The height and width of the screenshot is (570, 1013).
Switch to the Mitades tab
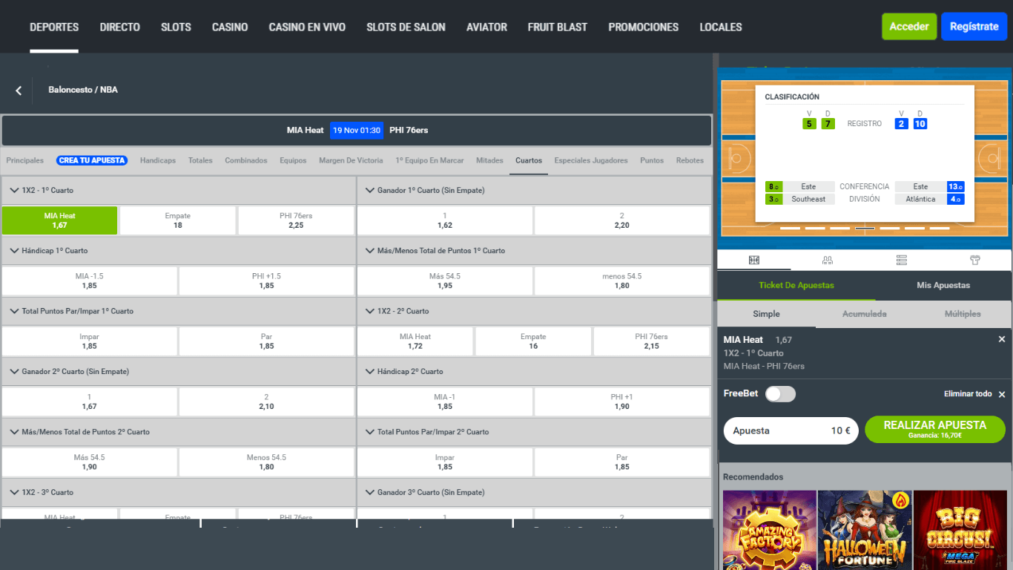tap(489, 160)
